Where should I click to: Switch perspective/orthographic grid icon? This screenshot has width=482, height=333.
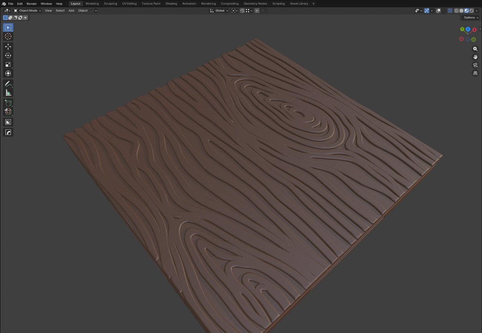point(475,73)
